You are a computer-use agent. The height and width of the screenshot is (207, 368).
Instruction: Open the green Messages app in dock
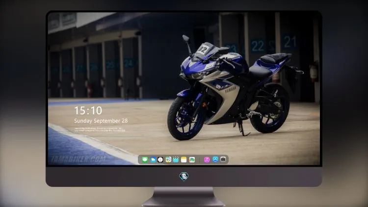(145, 159)
